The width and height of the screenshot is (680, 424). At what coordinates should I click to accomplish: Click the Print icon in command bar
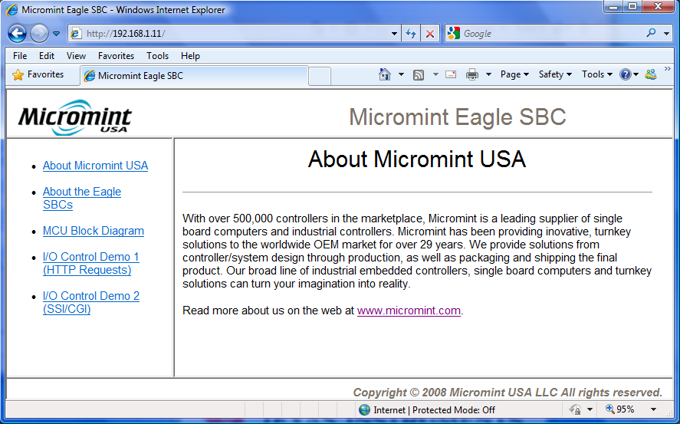(x=472, y=74)
